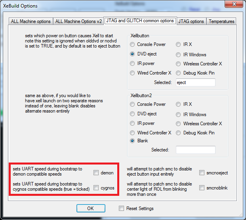Select IR X radio in Xellbutton group

pyautogui.click(x=179, y=44)
